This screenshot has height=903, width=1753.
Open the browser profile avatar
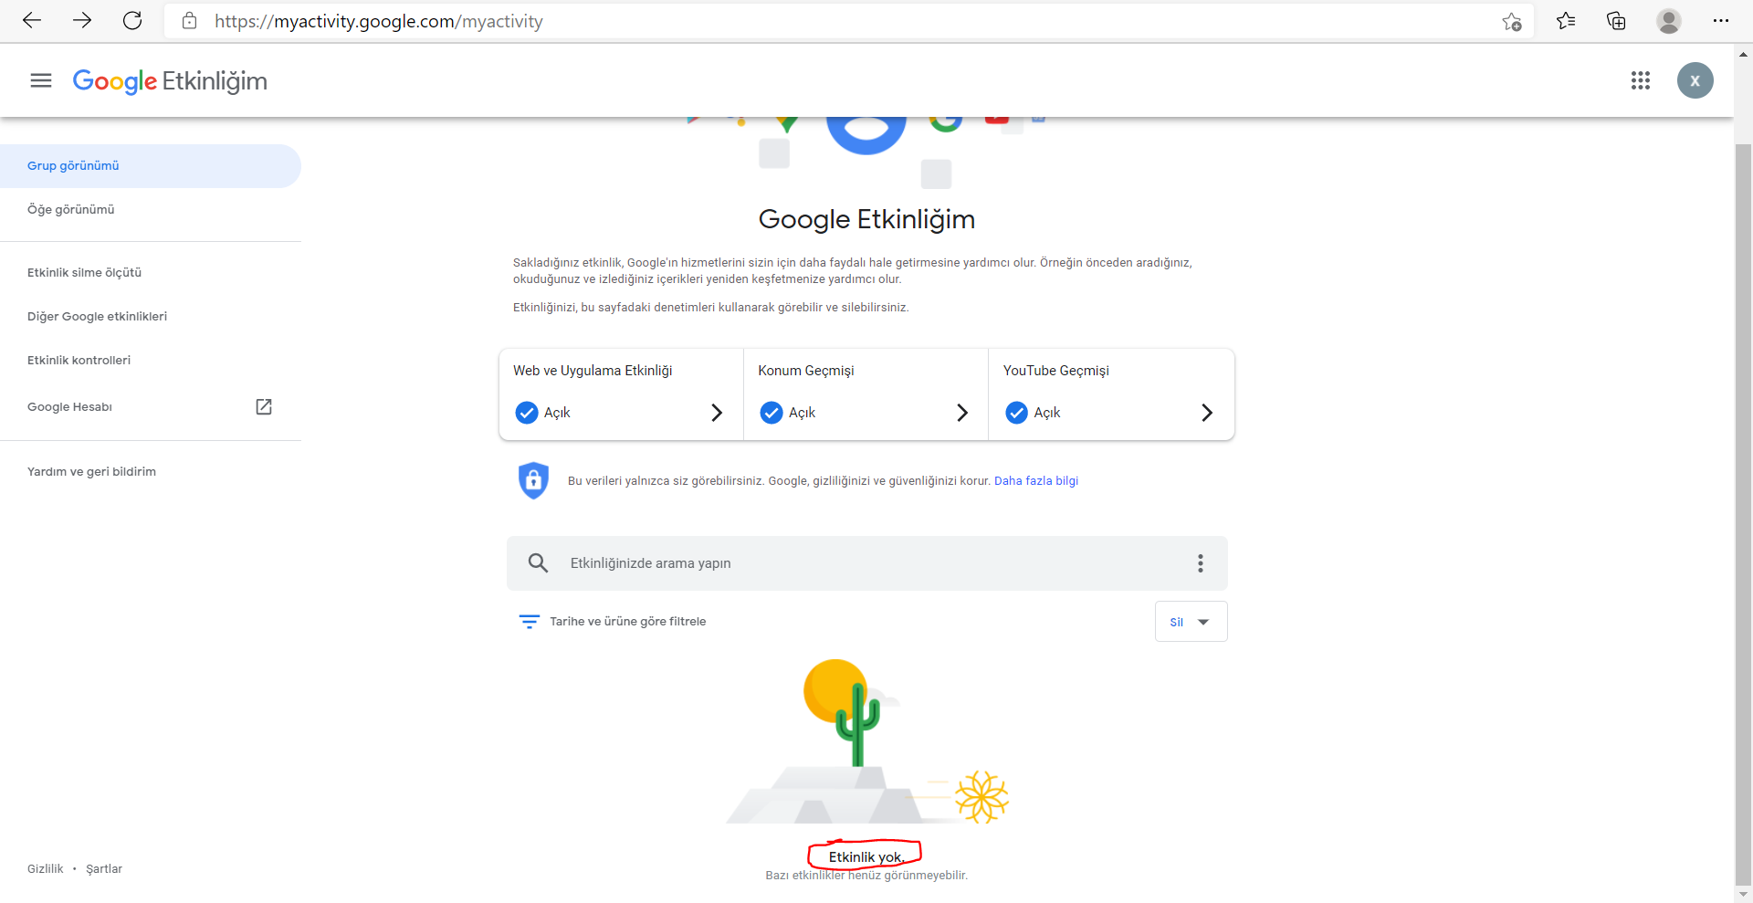(x=1669, y=21)
